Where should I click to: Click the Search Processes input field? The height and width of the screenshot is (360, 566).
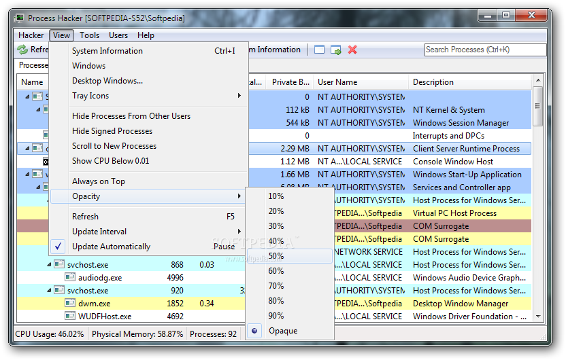485,50
